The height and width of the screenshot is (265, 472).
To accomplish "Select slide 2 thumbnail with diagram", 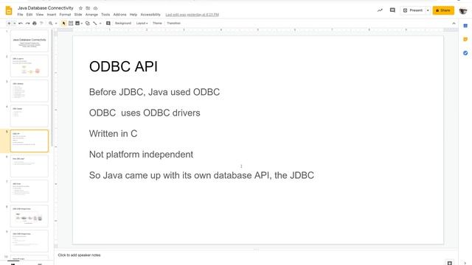I will (29, 66).
